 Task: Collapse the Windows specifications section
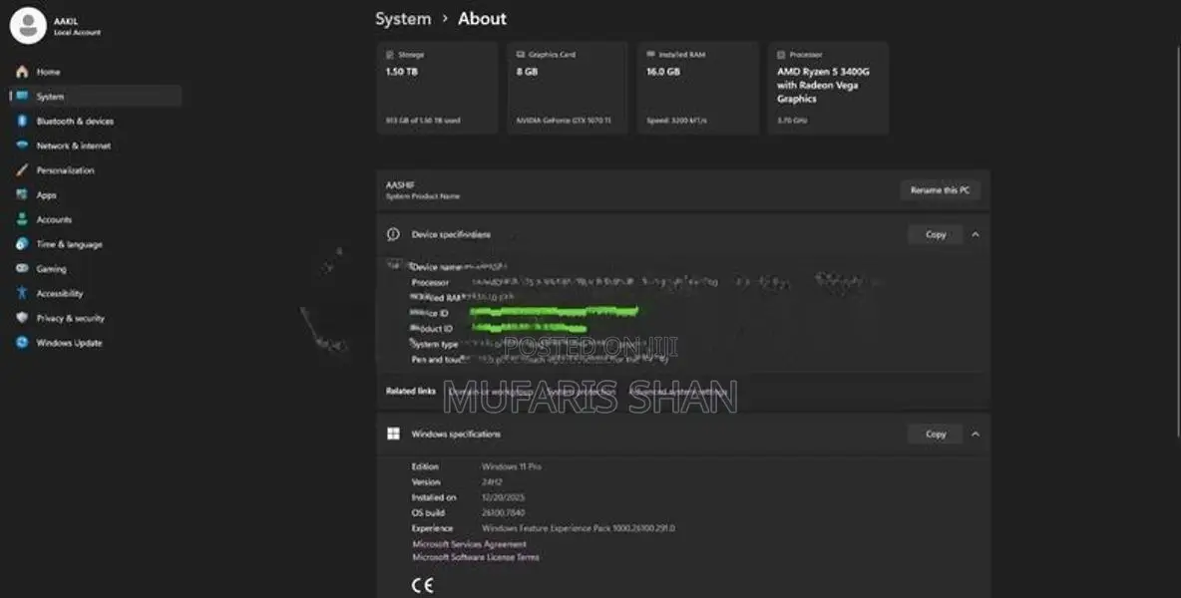tap(976, 434)
